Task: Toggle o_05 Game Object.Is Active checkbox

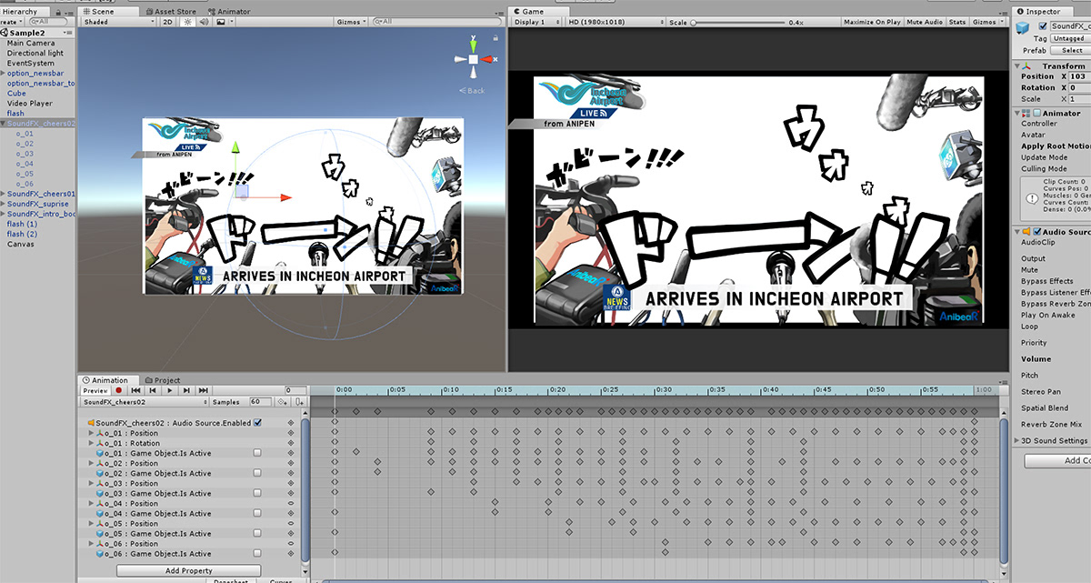Action: click(x=257, y=533)
